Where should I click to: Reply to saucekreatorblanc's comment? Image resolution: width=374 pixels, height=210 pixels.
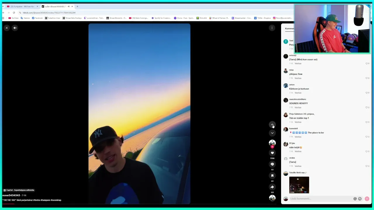(x=298, y=107)
